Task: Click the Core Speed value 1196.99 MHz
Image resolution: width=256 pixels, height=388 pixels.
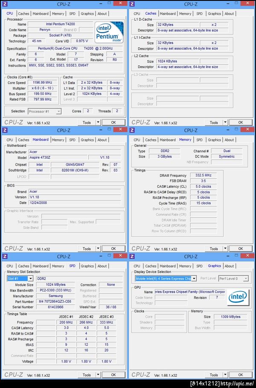Action: (43, 83)
